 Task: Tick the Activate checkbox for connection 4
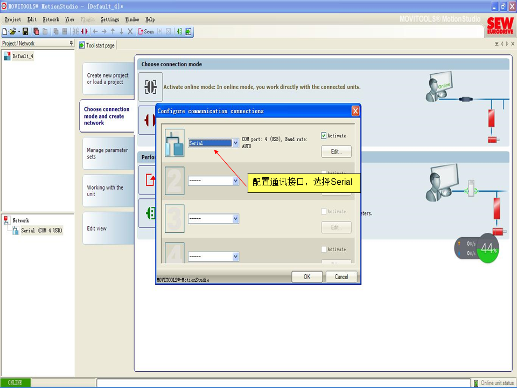pyautogui.click(x=324, y=250)
